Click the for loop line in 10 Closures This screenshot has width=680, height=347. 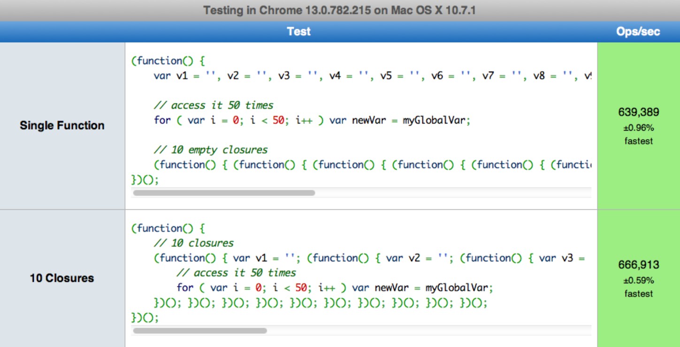click(x=335, y=288)
